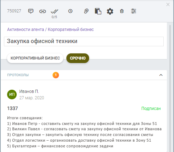
Task: Click the СРОЧНО tag
Action: [78, 58]
